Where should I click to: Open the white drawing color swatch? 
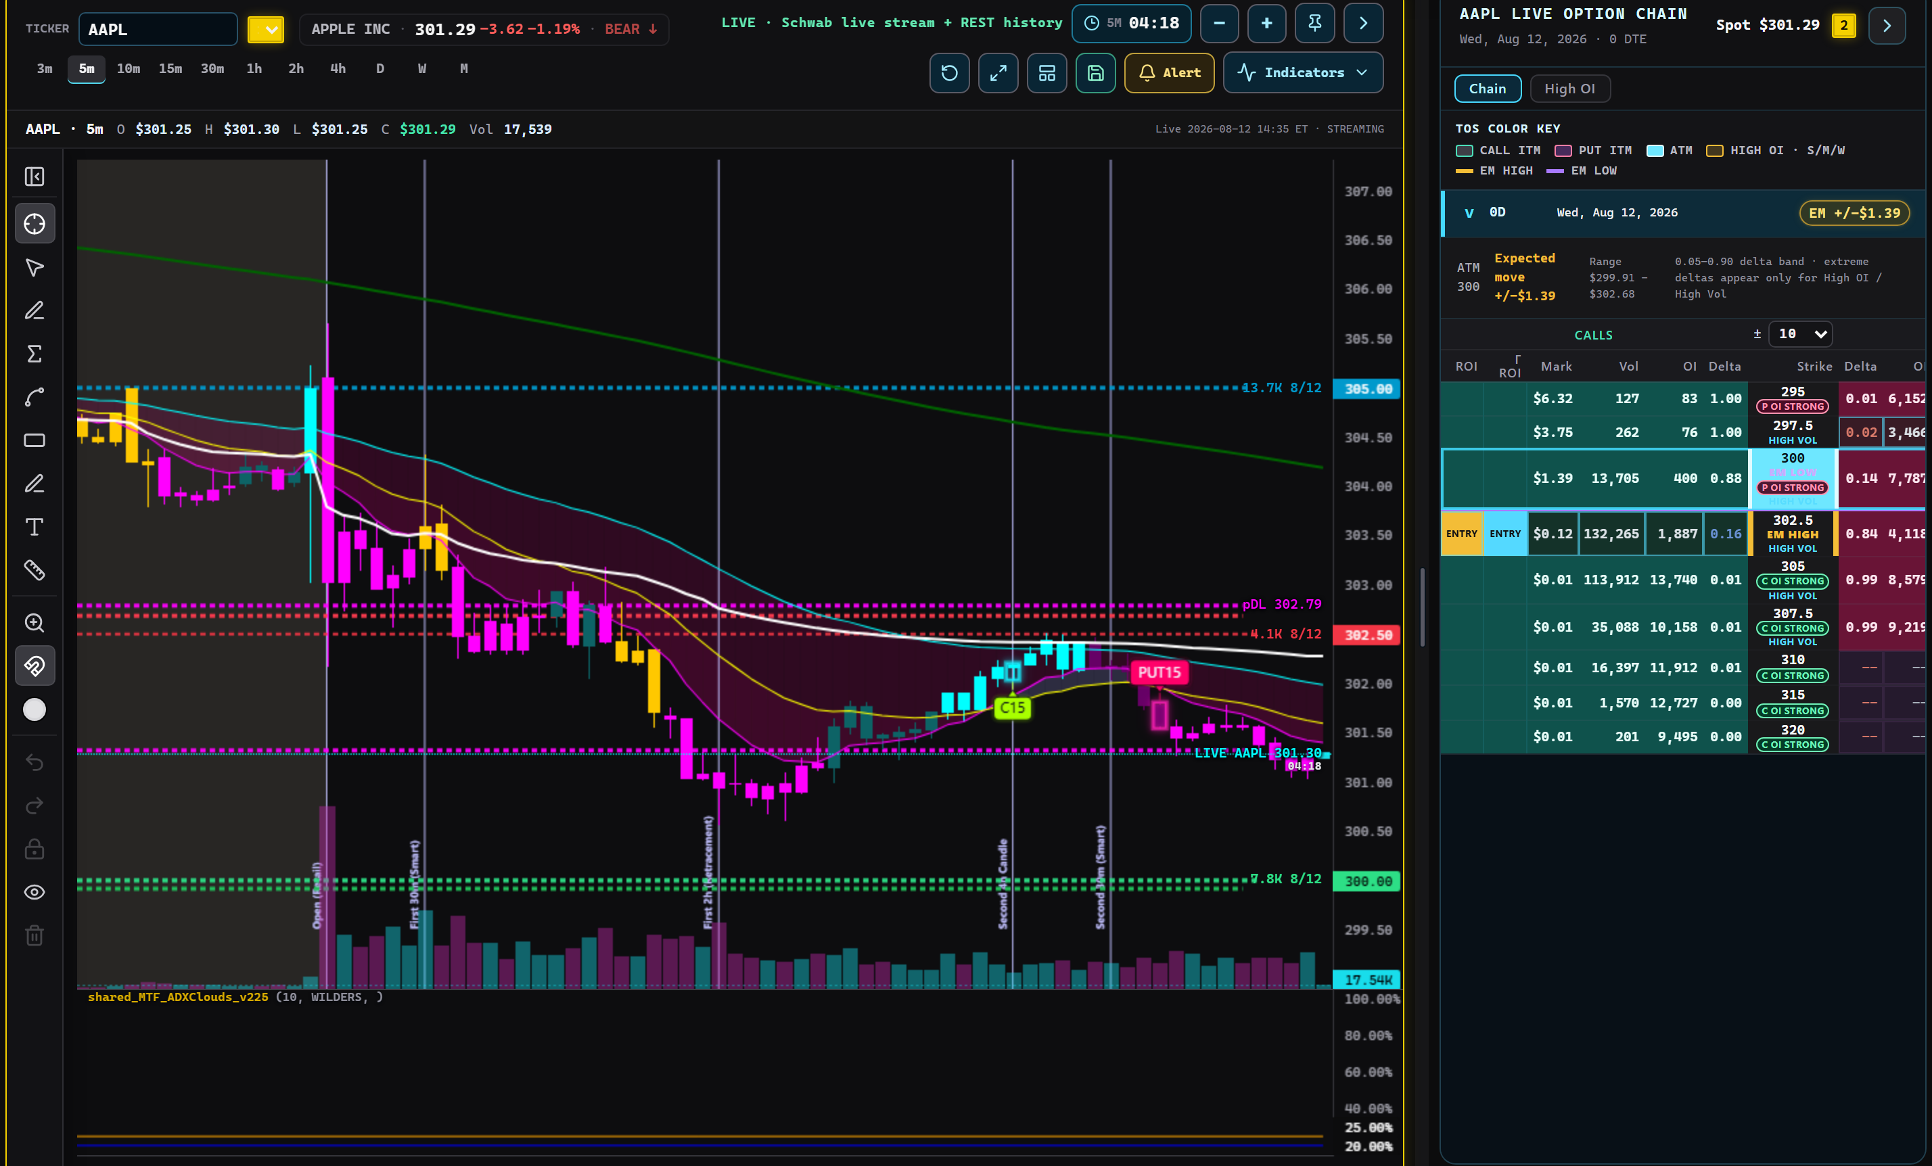(34, 709)
